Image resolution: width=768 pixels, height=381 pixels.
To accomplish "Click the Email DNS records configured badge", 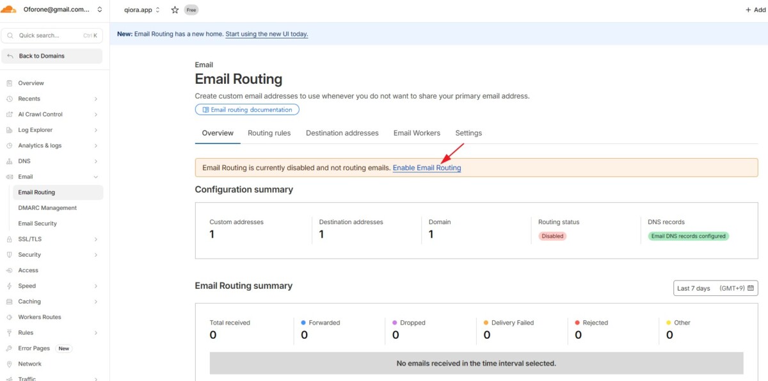I will 689,236.
